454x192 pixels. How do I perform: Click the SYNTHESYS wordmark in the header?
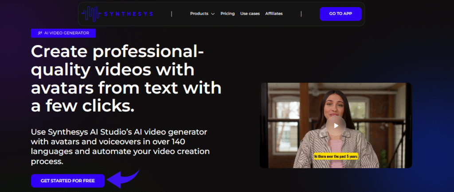click(129, 14)
